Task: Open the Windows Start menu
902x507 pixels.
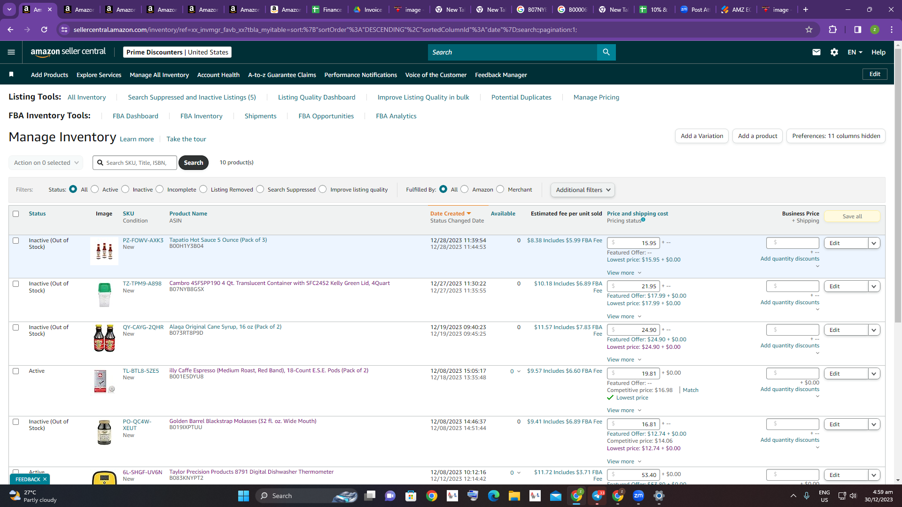Action: 243,496
